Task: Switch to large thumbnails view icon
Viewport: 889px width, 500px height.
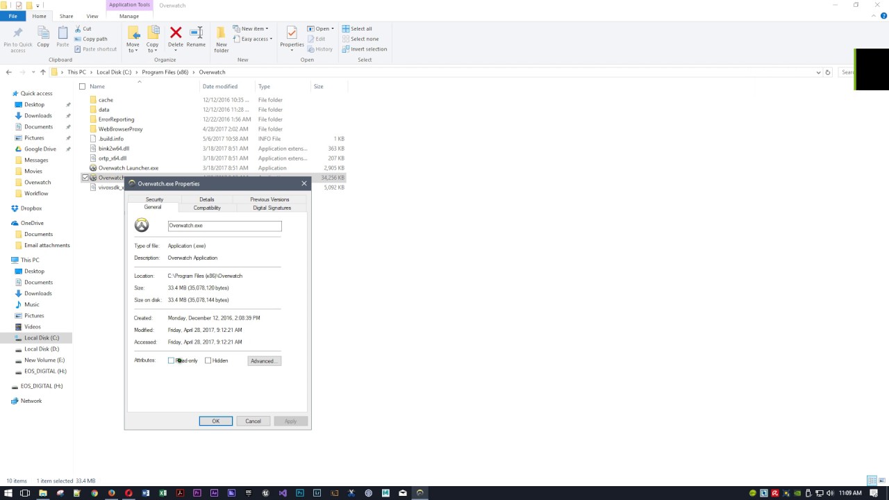Action: pyautogui.click(x=881, y=481)
